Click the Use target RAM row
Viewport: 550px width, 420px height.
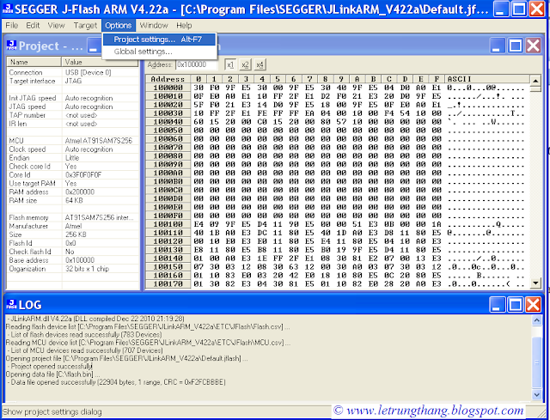click(72, 183)
